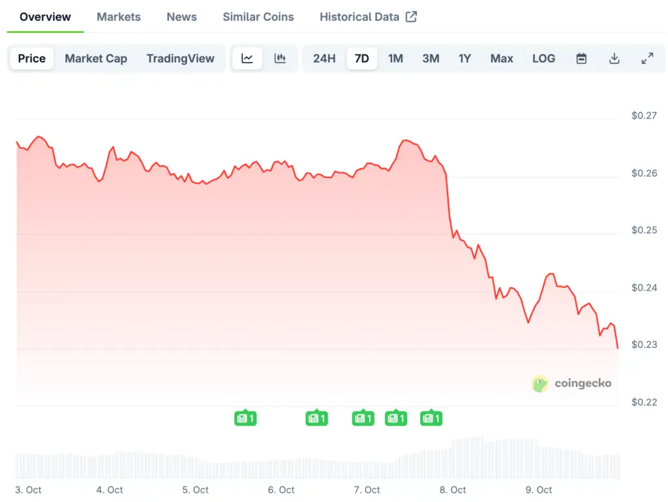Go to the News tab
The width and height of the screenshot is (668, 502).
point(181,17)
